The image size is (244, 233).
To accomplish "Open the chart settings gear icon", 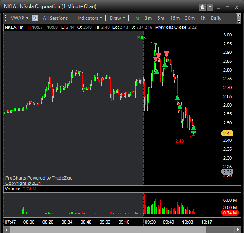I will (202, 7).
